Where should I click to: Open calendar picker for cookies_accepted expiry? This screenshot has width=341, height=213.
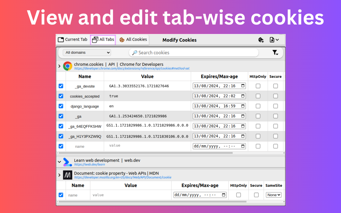tap(243, 96)
